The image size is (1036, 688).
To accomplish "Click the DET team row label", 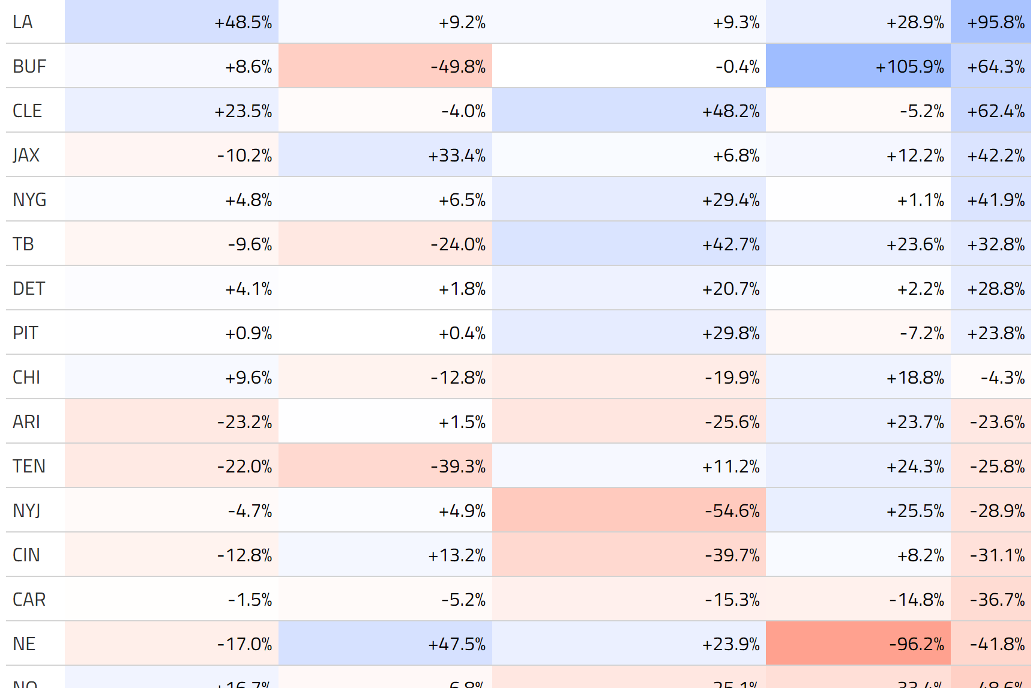I will 29,289.
